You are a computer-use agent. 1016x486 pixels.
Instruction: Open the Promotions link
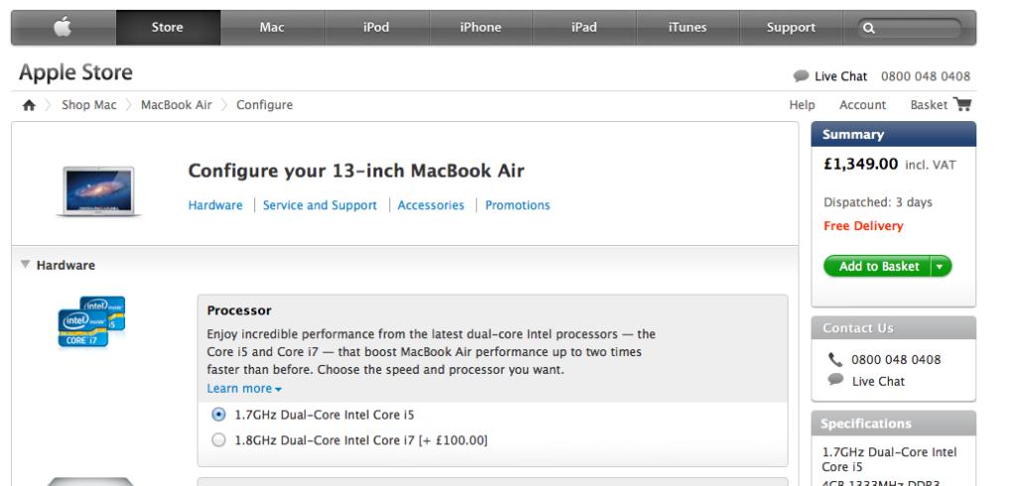517,205
